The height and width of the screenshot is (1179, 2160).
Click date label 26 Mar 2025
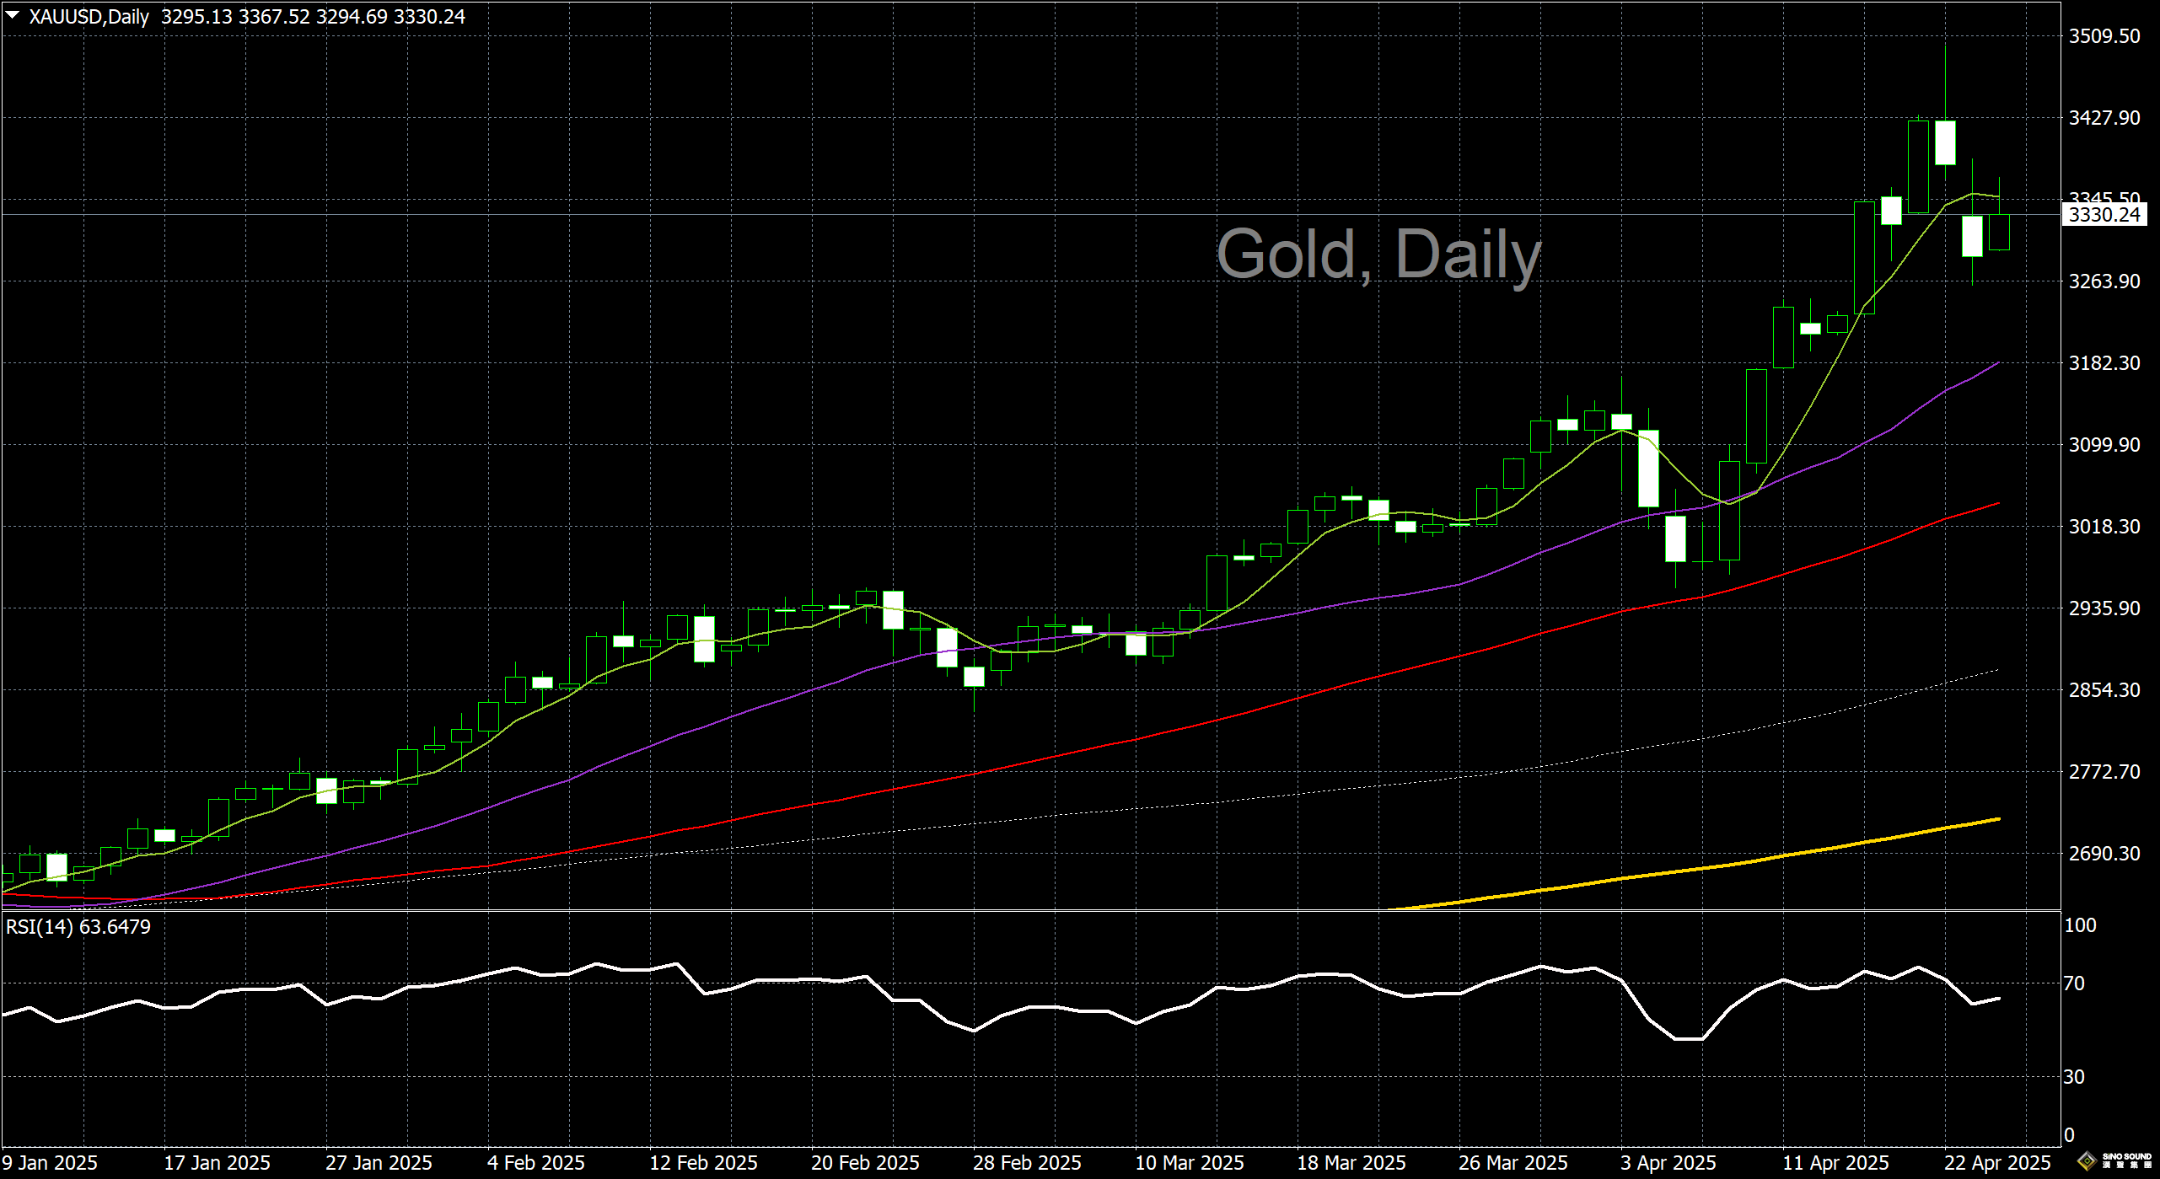pos(1513,1163)
